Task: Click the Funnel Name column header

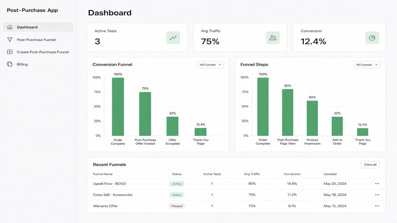Action: pyautogui.click(x=103, y=174)
